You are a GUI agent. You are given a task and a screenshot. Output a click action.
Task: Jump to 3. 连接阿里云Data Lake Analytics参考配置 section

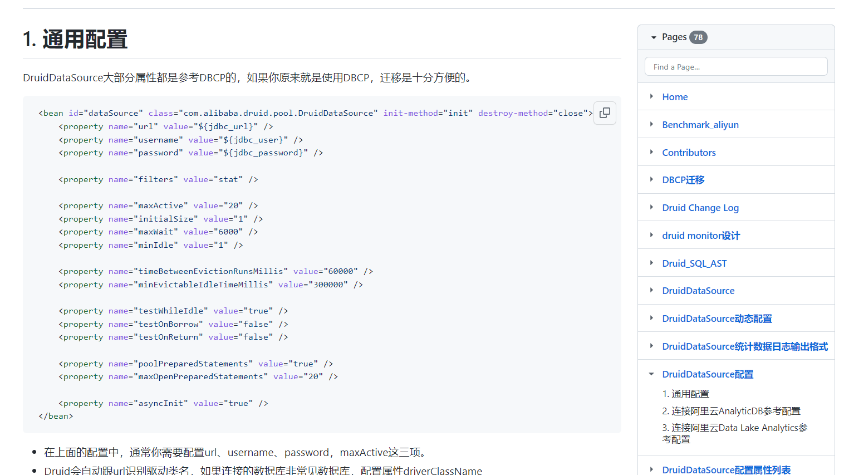(x=735, y=433)
